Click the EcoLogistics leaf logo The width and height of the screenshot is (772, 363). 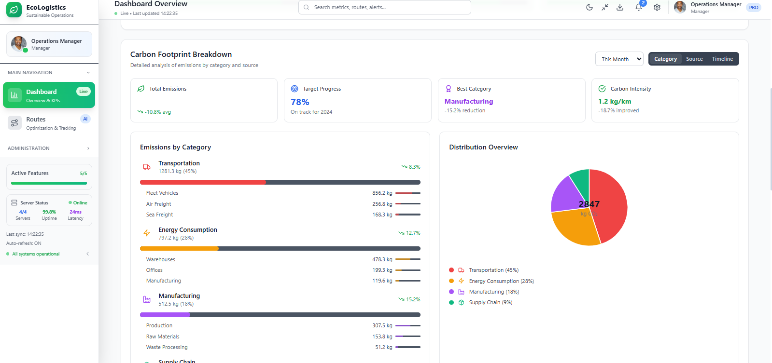tap(14, 10)
